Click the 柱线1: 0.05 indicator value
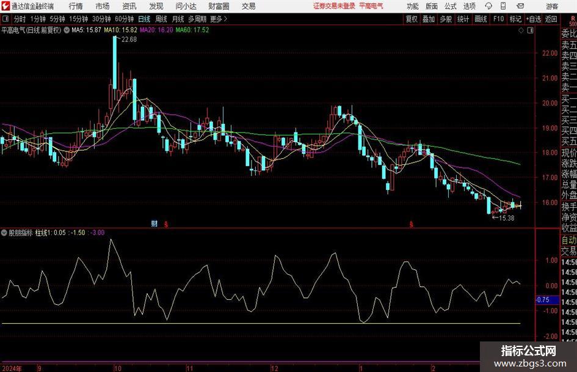This screenshot has height=372, width=577. coord(51,232)
